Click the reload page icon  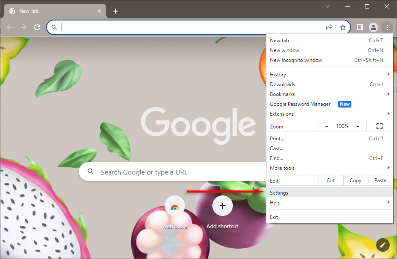pyautogui.click(x=37, y=27)
